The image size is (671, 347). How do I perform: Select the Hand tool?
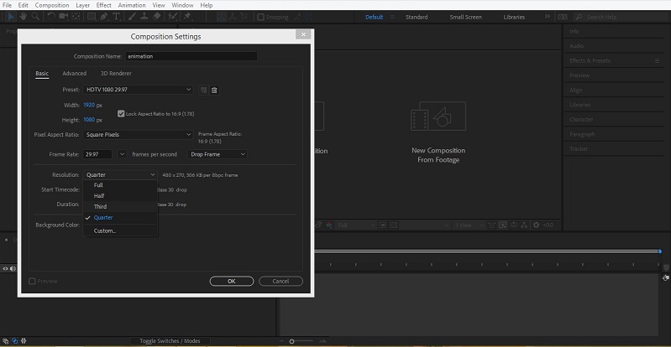[x=24, y=17]
